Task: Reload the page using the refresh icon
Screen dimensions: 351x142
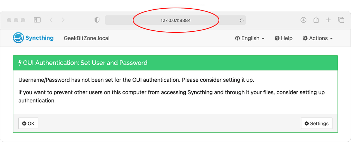Action: pyautogui.click(x=241, y=20)
